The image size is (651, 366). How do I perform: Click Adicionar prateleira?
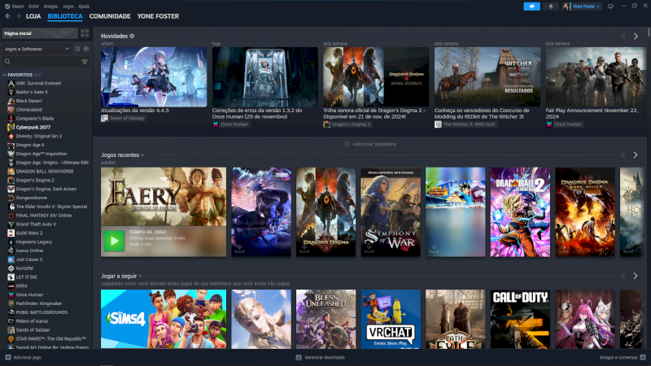click(370, 144)
